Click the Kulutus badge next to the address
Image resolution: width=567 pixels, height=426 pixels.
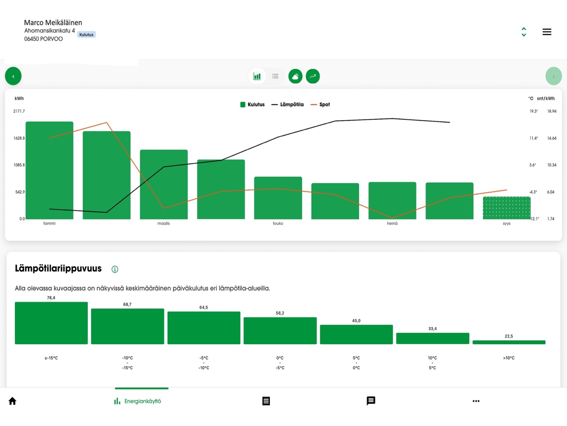click(87, 34)
